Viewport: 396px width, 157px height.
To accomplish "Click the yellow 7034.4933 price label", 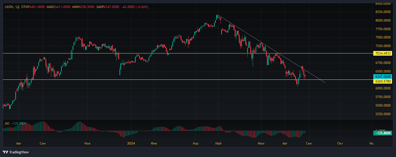I will point(383,53).
